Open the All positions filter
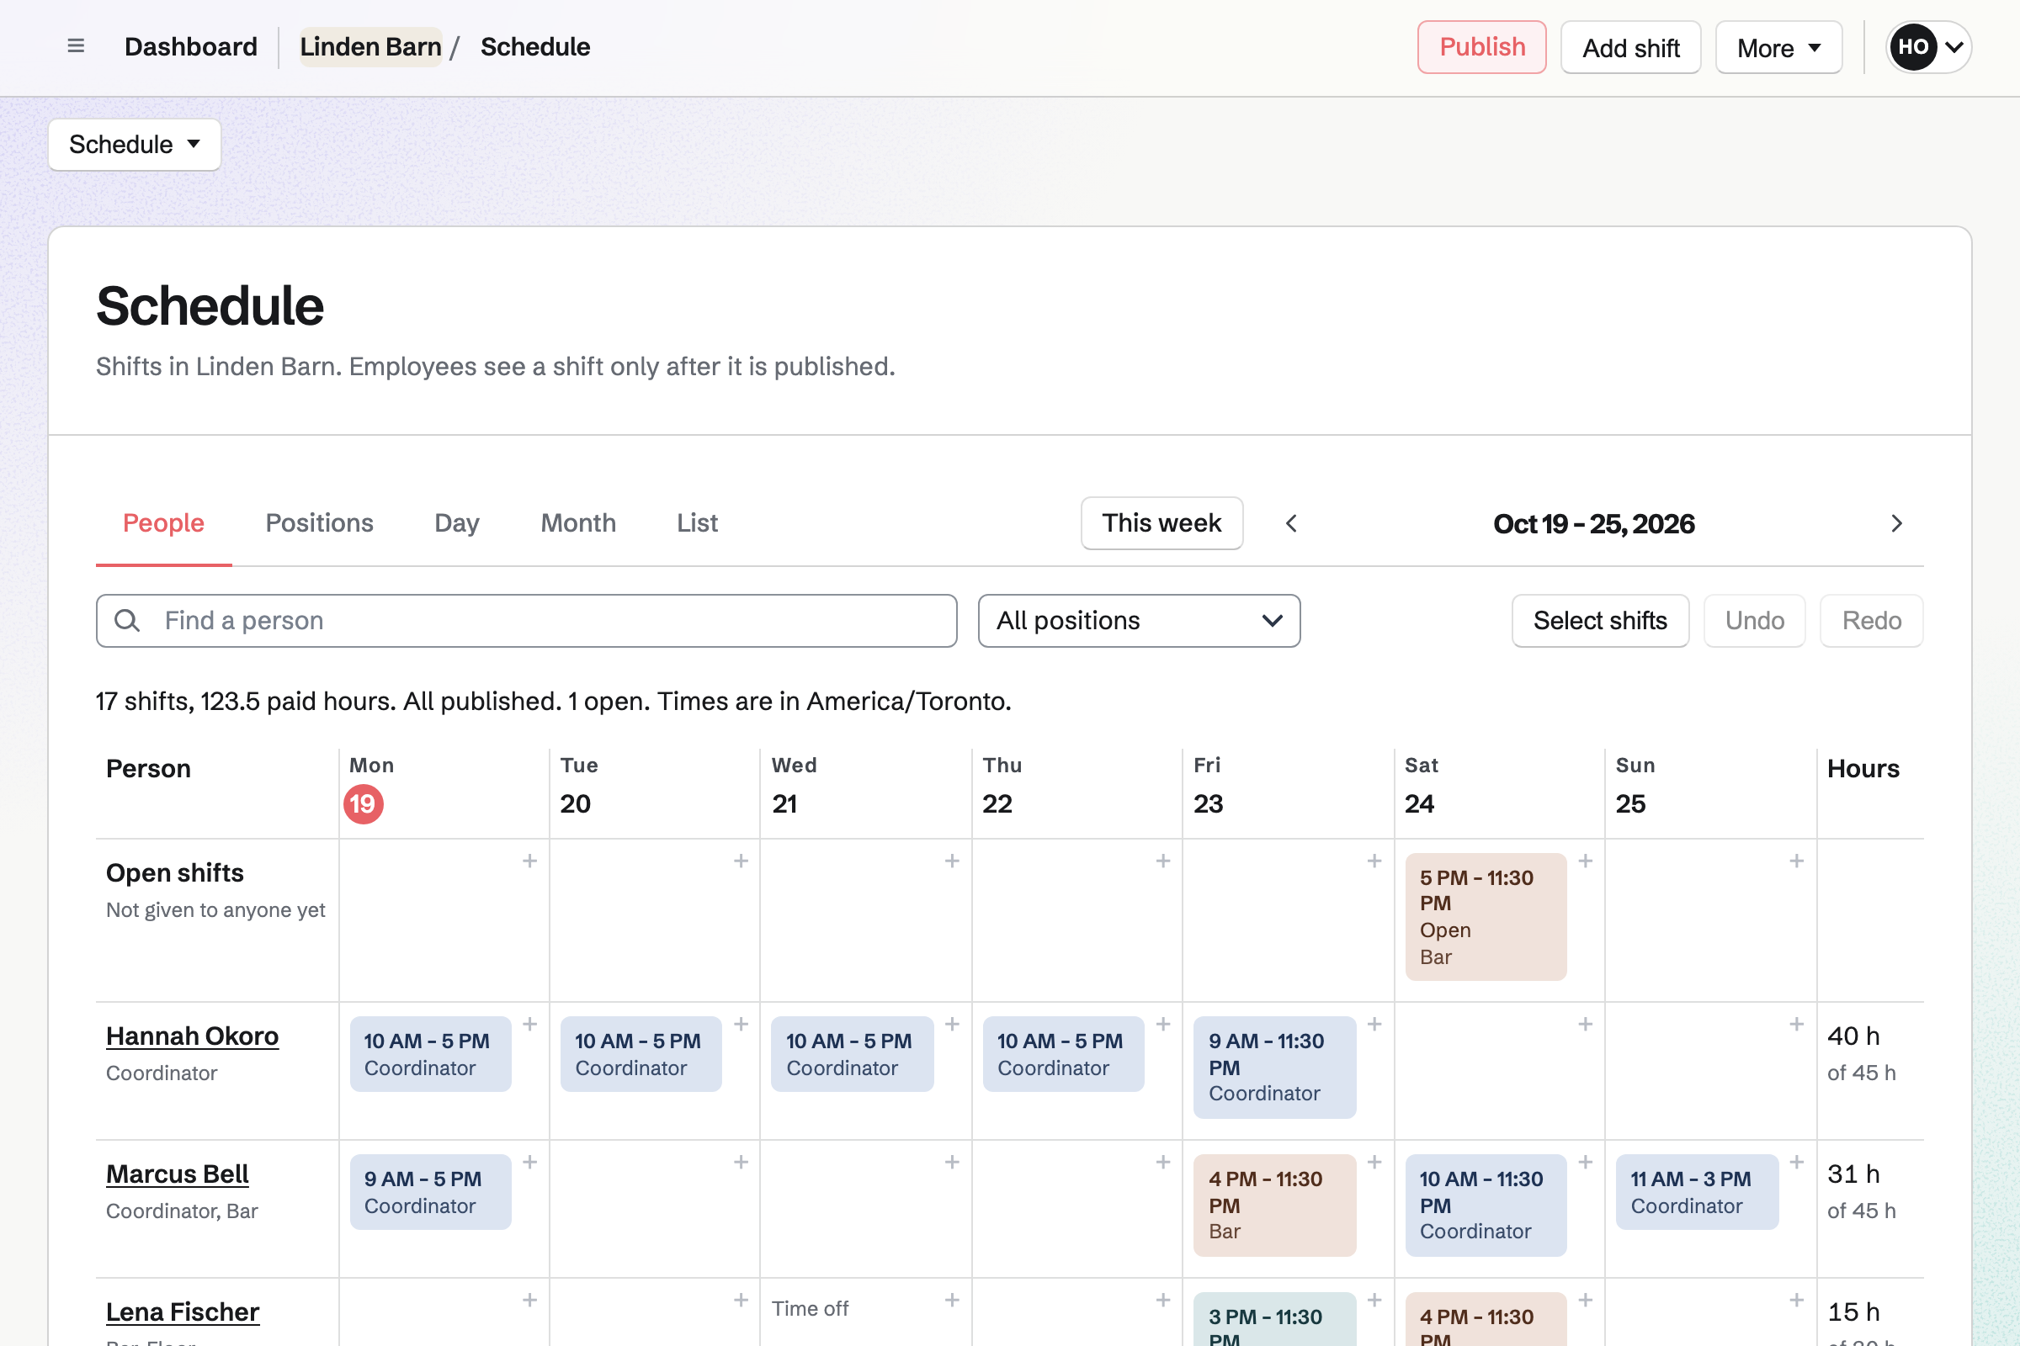This screenshot has width=2020, height=1346. (1139, 621)
